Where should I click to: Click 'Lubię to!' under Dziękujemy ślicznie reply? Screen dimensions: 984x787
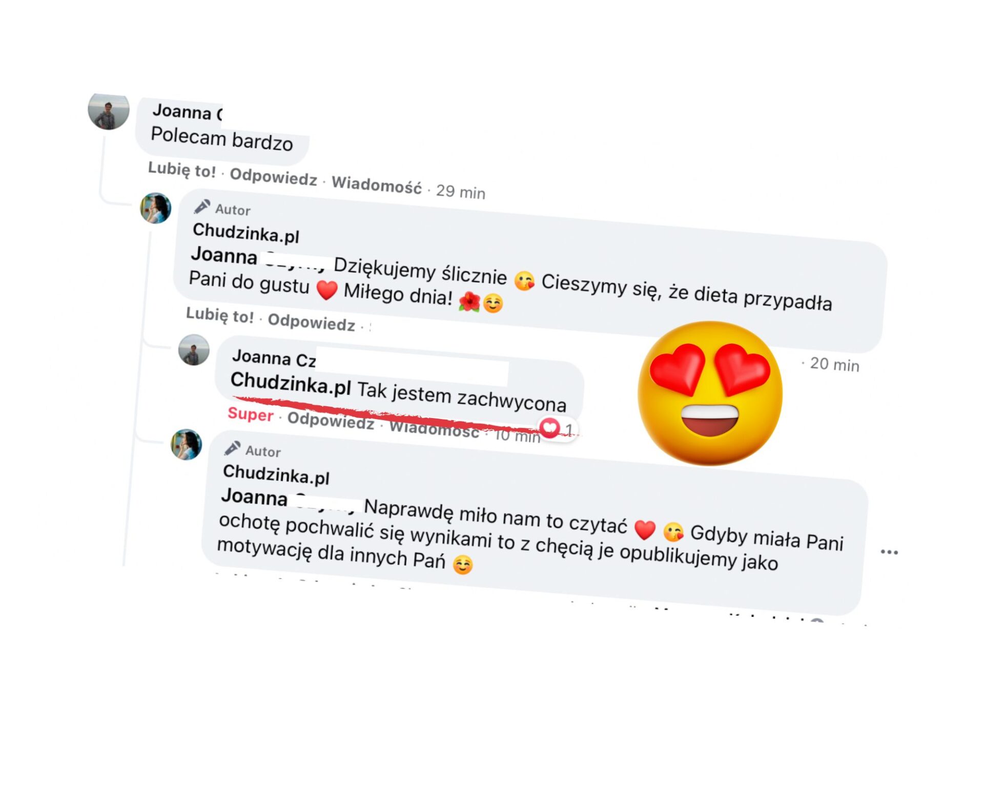pyautogui.click(x=220, y=315)
